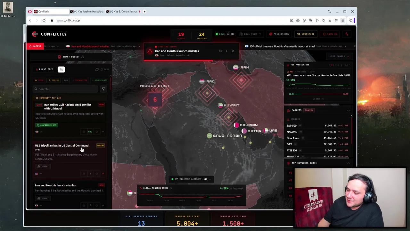This screenshot has height=231, width=410.
Task: Toggle the muted bell notification button
Action: (61, 69)
